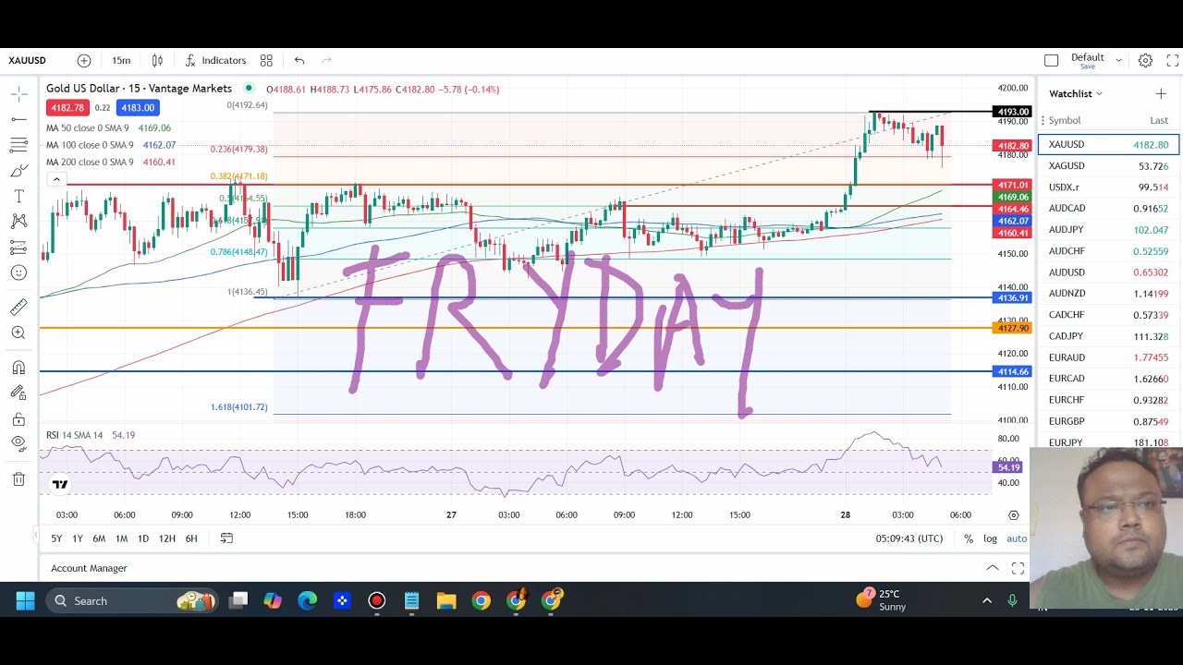
Task: Select the trend line drawing tool
Action: point(18,119)
